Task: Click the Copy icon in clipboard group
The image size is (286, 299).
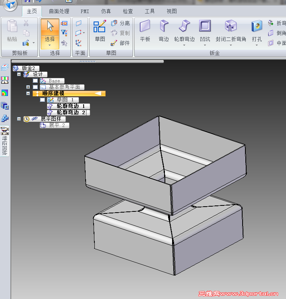Action: pos(26,33)
